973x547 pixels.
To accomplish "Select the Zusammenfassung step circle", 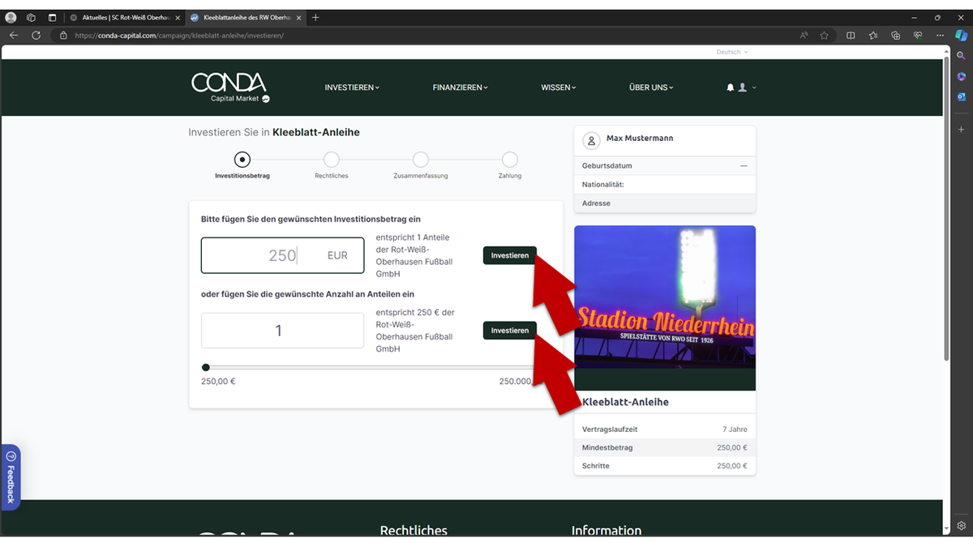I will 420,160.
